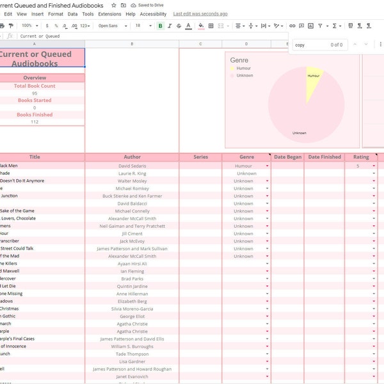
Task: Click the find box containing copy
Action: pos(320,45)
